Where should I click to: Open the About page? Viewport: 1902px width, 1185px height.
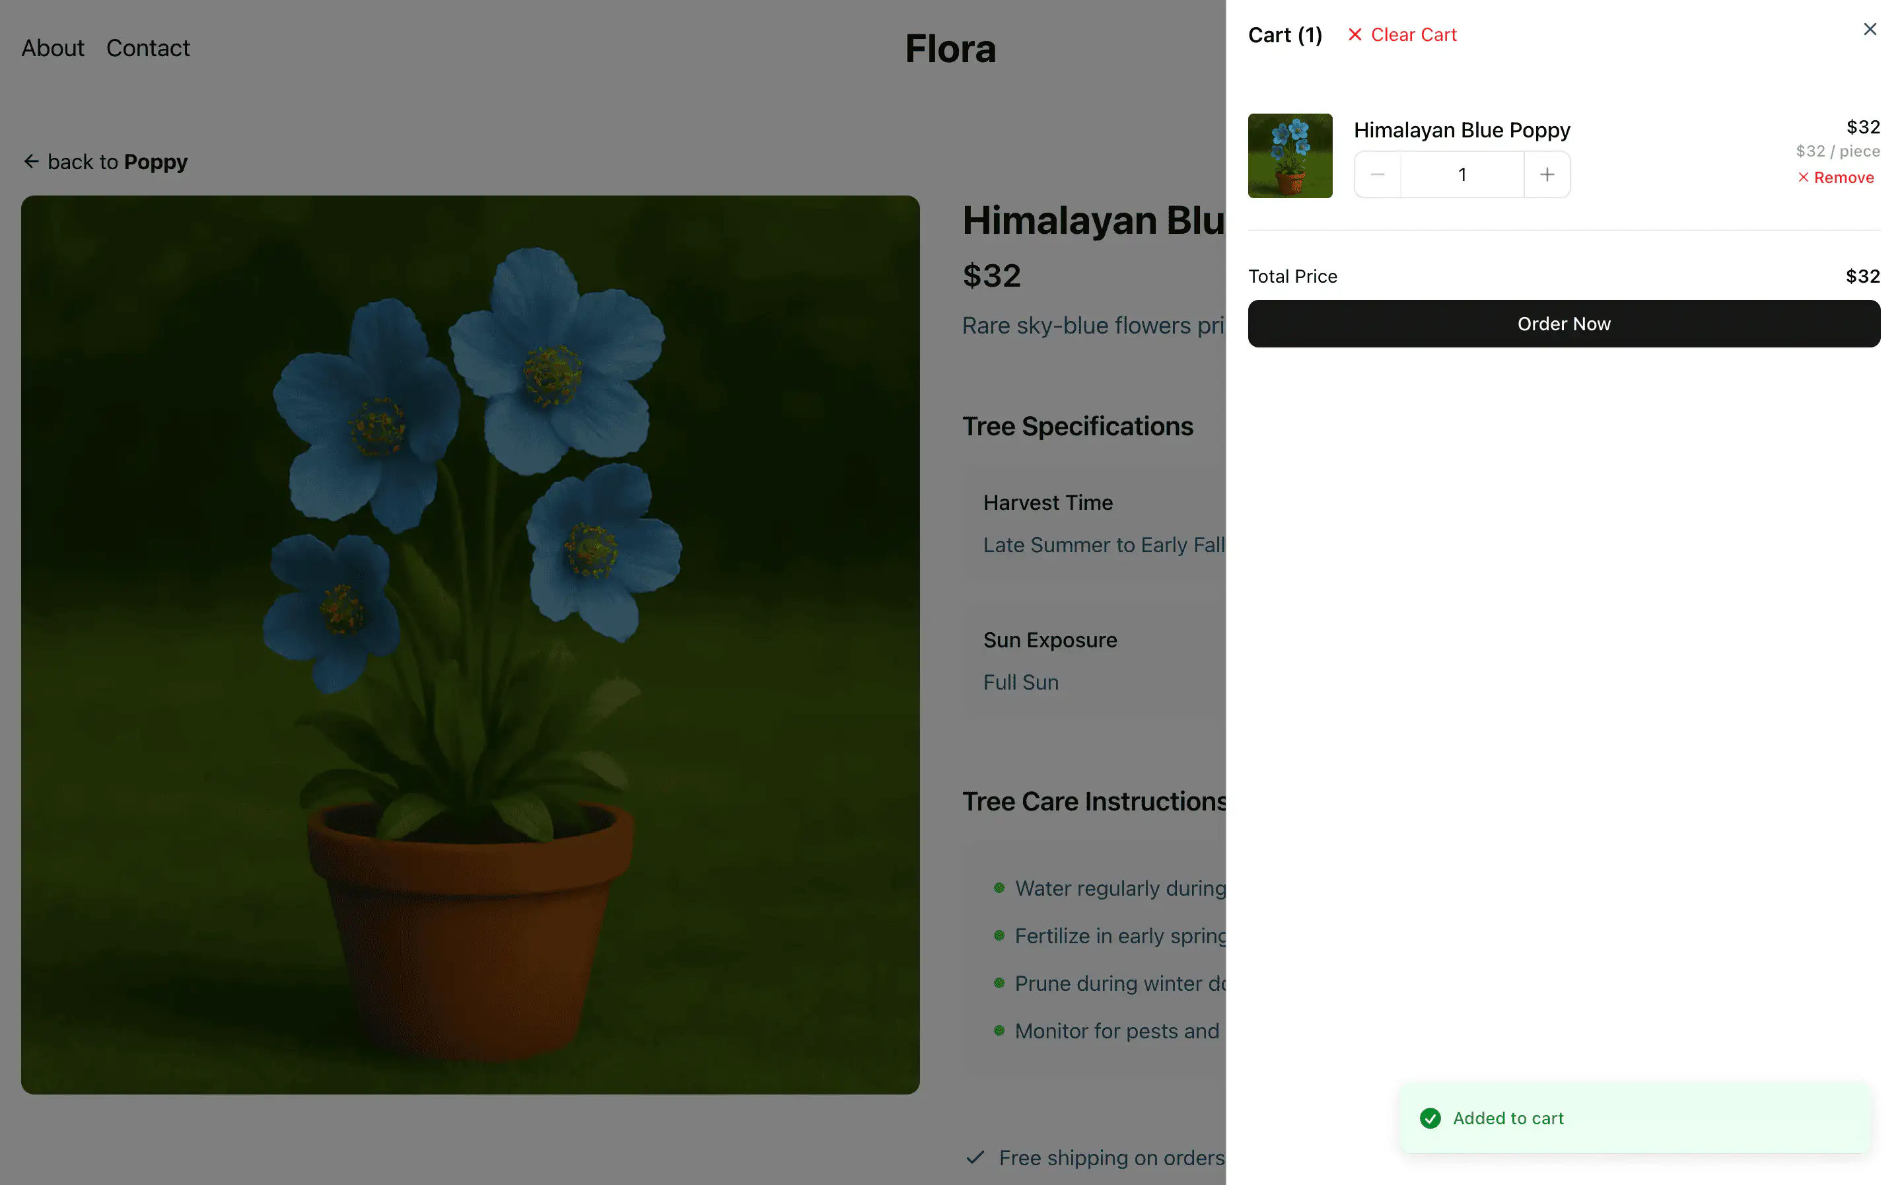pyautogui.click(x=52, y=48)
